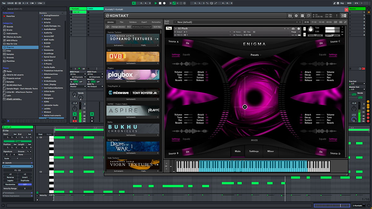372x209 pixels.
Task: Toggle the Source B On switch
Action: coord(188,152)
